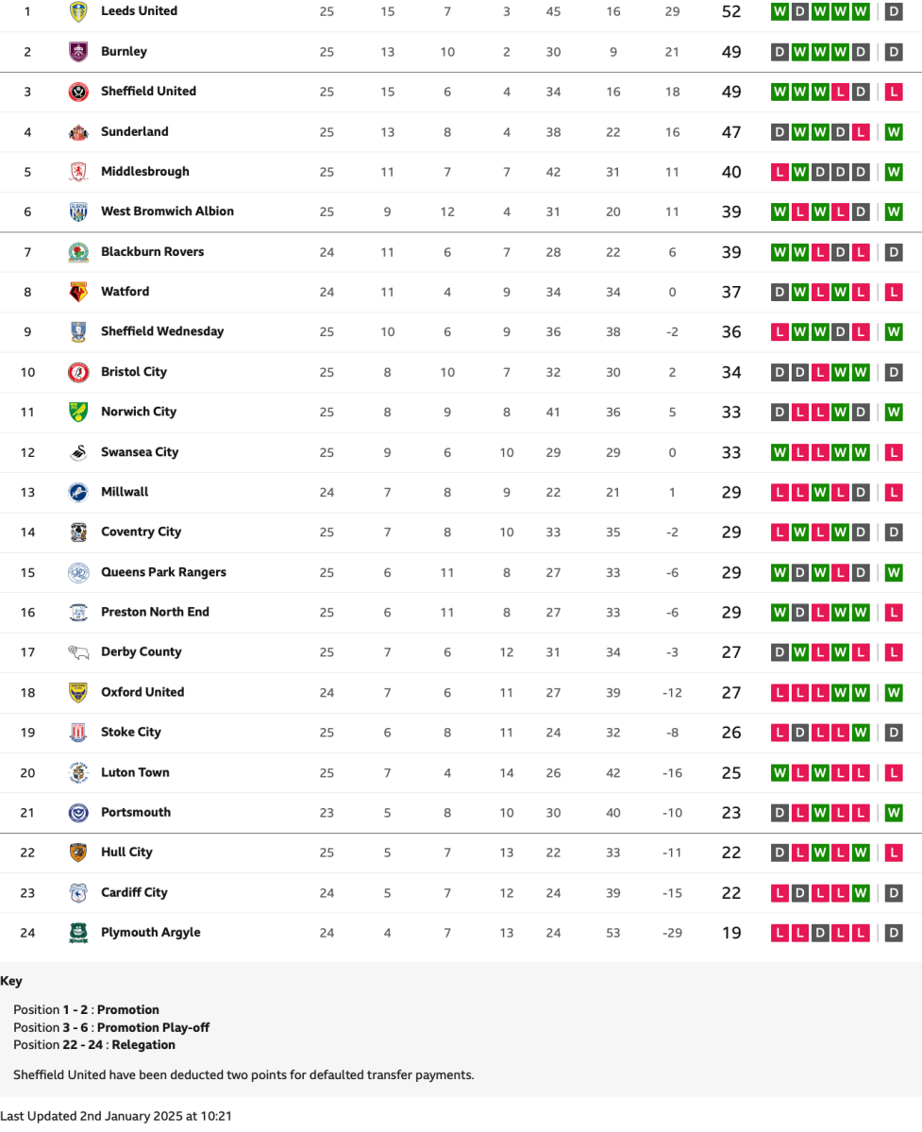Open the Sunderland team name link
This screenshot has width=922, height=1132.
pos(135,132)
